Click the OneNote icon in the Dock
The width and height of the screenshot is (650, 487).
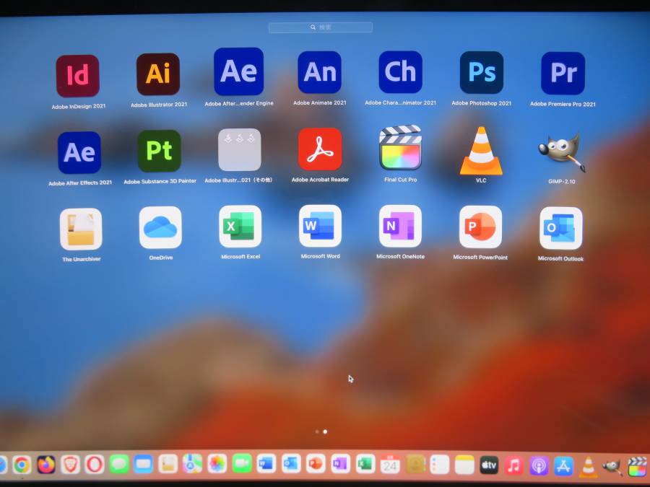pos(340,463)
